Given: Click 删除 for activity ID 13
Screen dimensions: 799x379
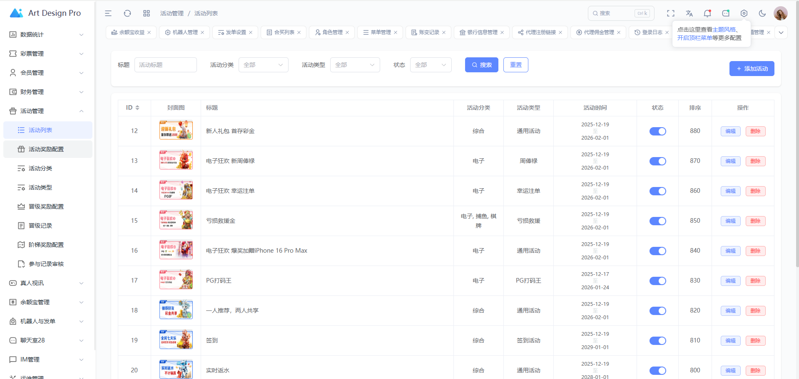Looking at the screenshot, I should click(755, 161).
